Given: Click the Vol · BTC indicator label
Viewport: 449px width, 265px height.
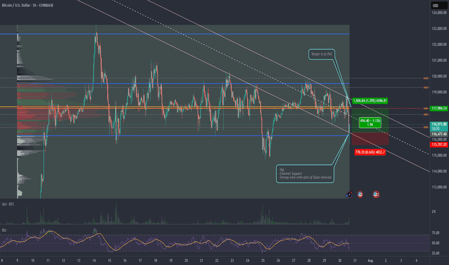Looking at the screenshot, I should (x=8, y=204).
